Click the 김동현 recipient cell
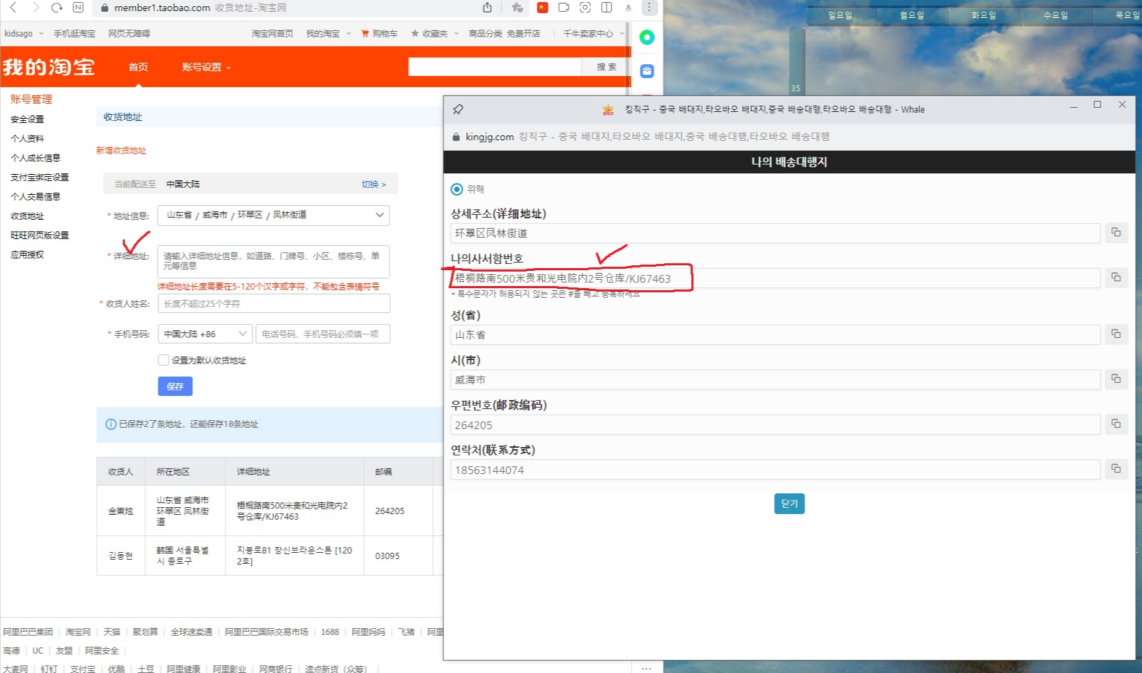The width and height of the screenshot is (1142, 673). click(x=120, y=556)
